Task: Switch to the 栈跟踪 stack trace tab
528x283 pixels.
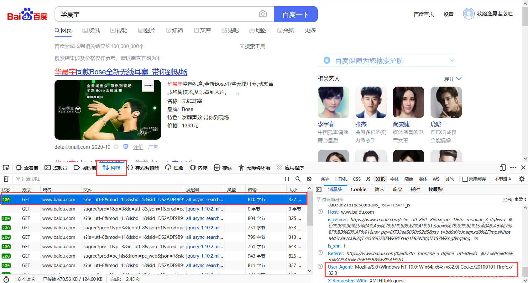Action: pyautogui.click(x=436, y=189)
